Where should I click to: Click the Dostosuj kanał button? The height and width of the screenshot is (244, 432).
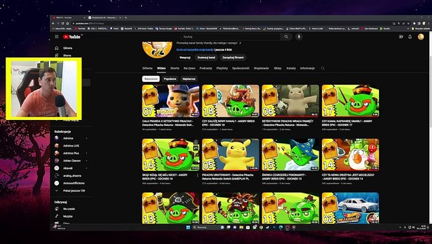206,58
